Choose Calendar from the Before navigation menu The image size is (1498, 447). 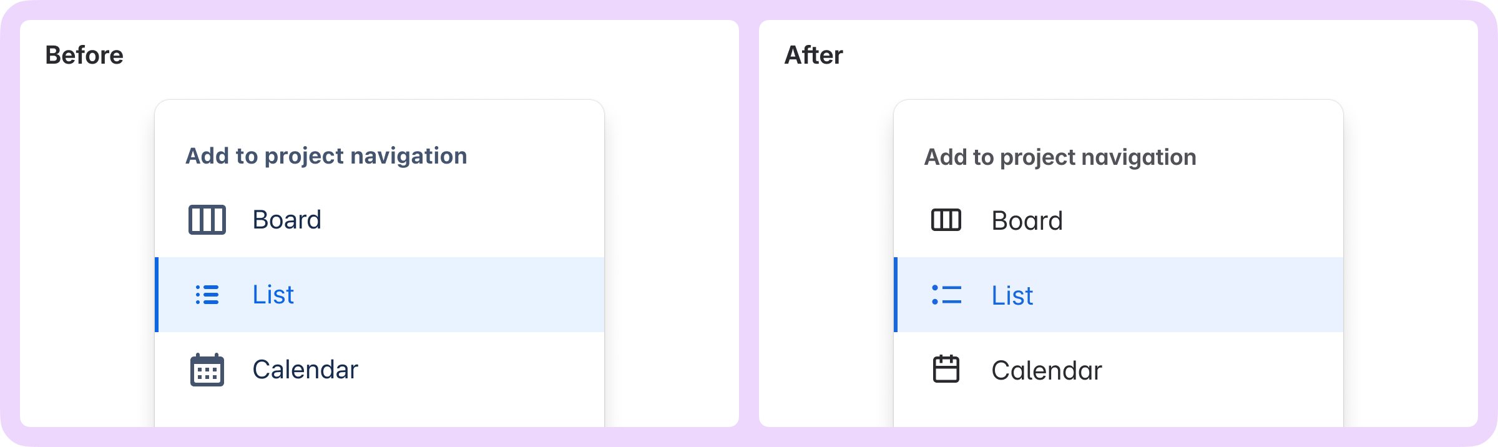305,370
